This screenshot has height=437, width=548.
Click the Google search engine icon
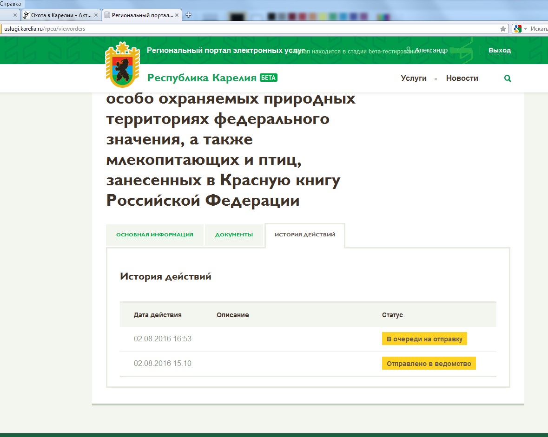click(x=517, y=29)
